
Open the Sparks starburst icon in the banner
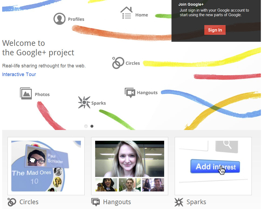point(84,102)
